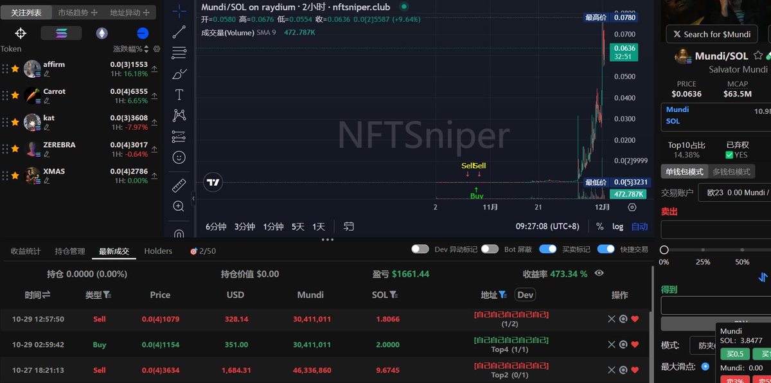The image size is (771, 383).
Task: Set chart range to 5天
Action: tap(297, 226)
